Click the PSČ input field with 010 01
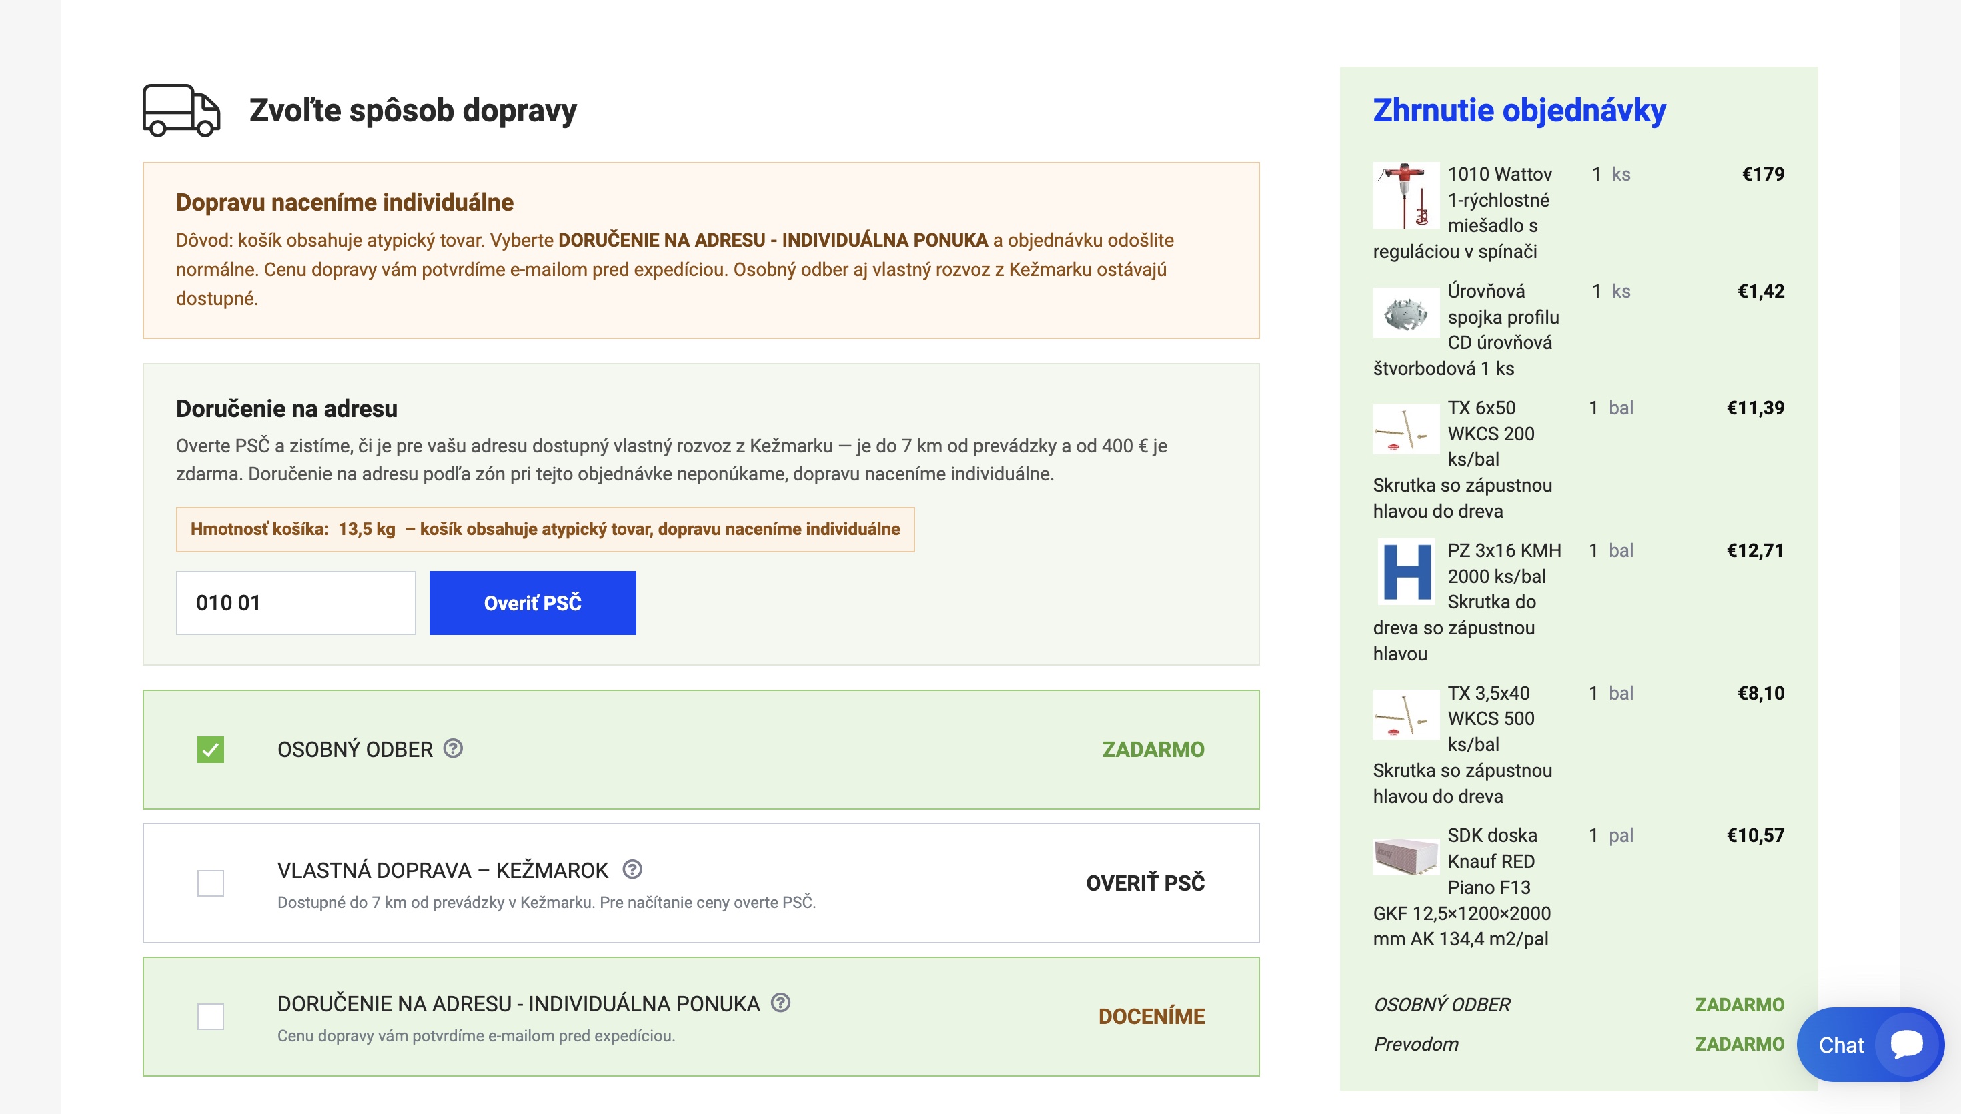The width and height of the screenshot is (1961, 1114). [x=296, y=603]
